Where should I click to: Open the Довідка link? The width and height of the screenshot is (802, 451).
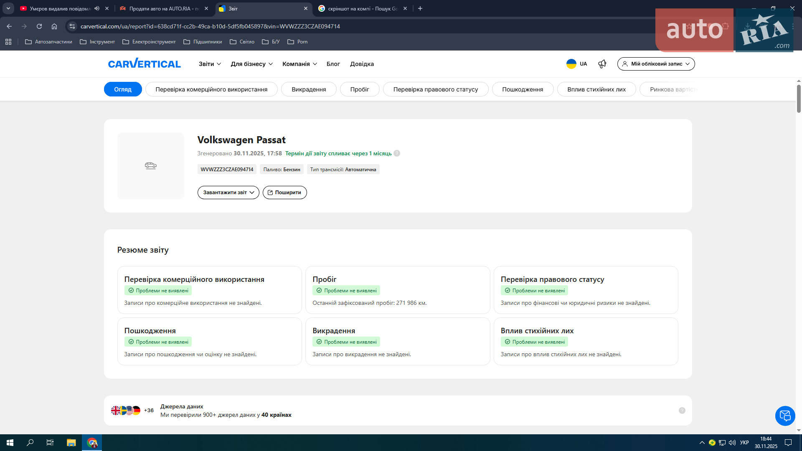(362, 64)
